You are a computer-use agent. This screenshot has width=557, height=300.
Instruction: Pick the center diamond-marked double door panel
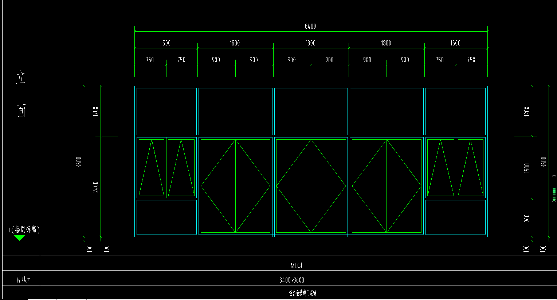[311, 186]
